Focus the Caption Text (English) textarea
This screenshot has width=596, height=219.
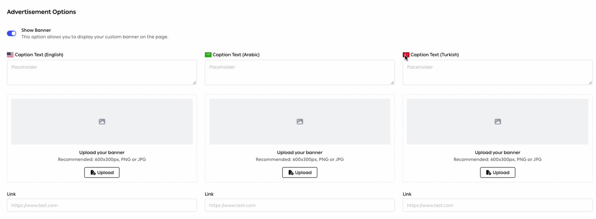coord(102,72)
